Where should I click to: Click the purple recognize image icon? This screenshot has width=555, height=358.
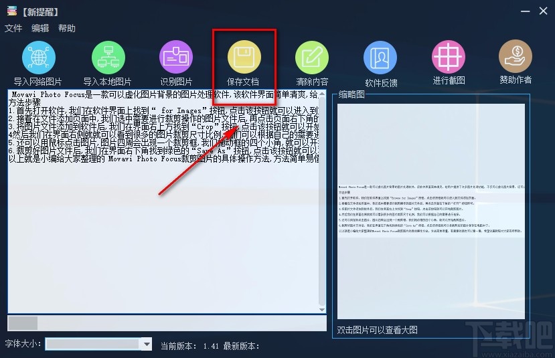[176, 57]
